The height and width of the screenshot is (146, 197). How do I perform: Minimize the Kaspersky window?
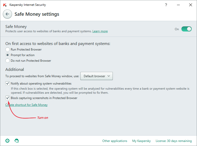pyautogui.click(x=178, y=5)
